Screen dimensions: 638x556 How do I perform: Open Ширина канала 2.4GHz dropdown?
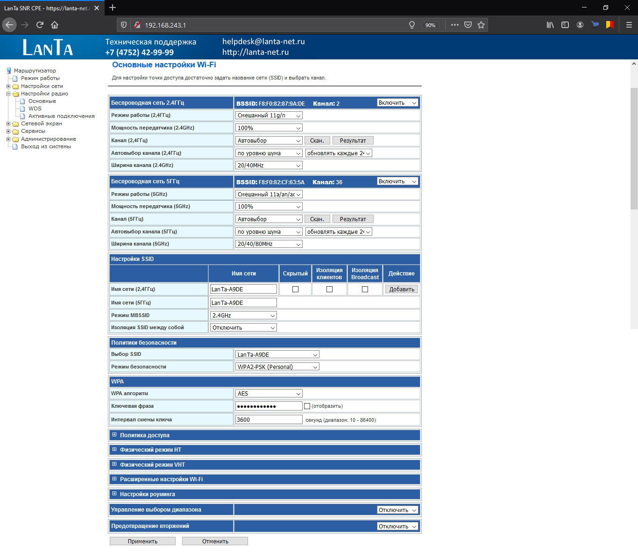(x=269, y=166)
